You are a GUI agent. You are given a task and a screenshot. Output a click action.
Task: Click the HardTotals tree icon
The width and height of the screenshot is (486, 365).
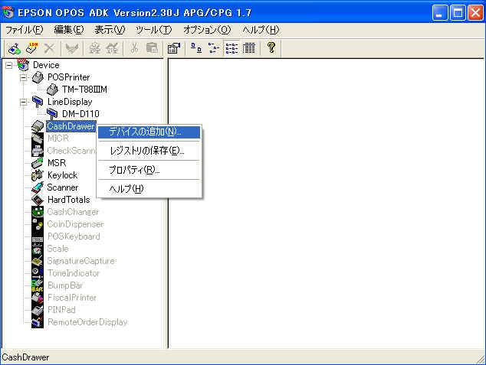pyautogui.click(x=38, y=200)
